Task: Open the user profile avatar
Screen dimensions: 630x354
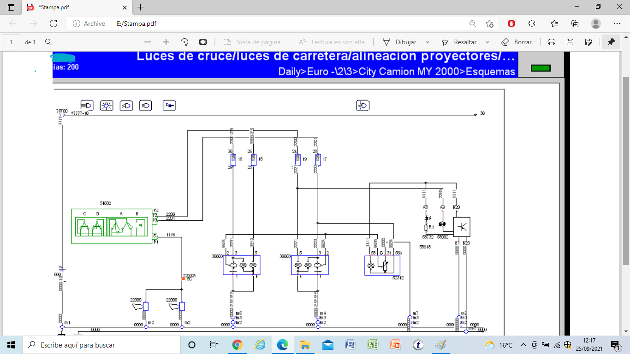Action: pos(596,24)
